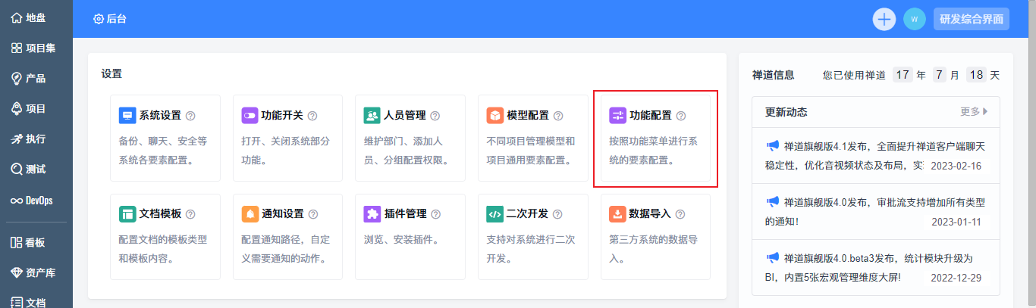Click help icon beside 通知设置
The image size is (1036, 308).
312,214
